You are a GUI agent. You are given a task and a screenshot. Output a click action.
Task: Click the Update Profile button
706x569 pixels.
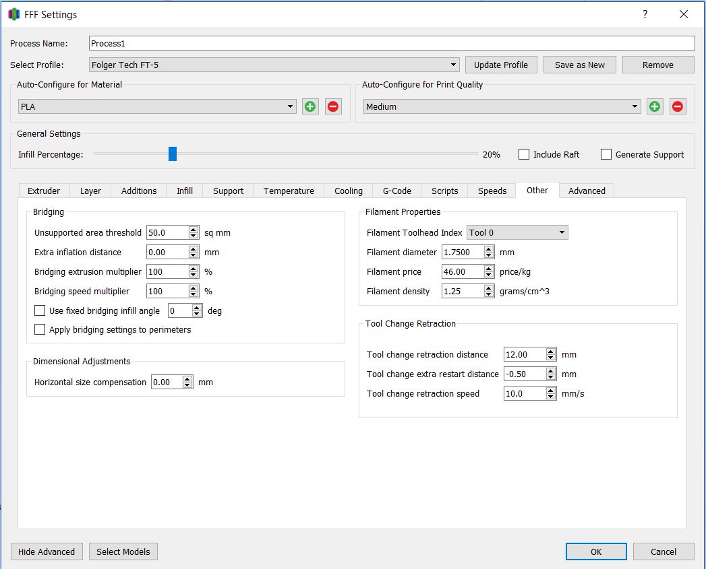(501, 65)
